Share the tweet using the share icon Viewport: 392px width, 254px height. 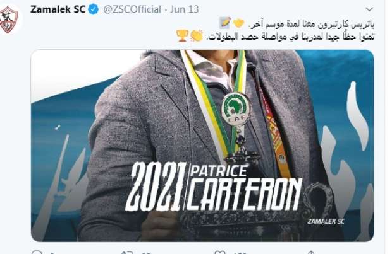310,252
